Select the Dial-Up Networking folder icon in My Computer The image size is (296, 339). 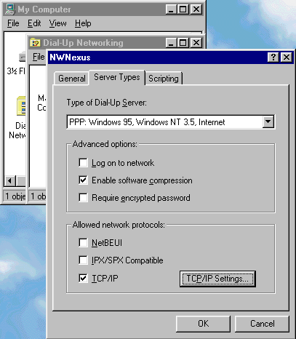(x=21, y=106)
